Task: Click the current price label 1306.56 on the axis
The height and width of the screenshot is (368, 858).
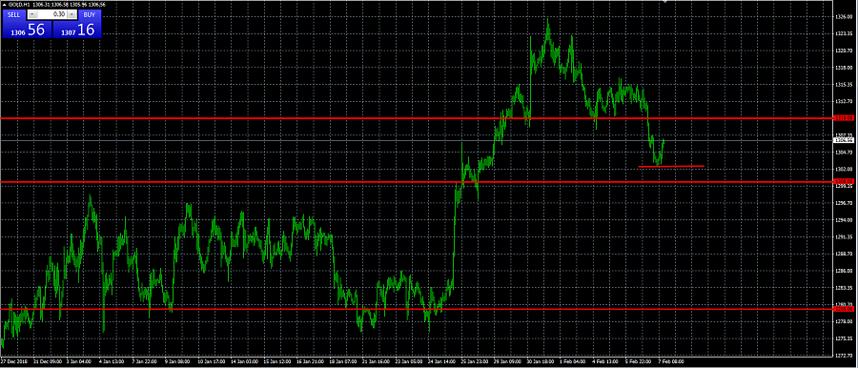Action: 843,140
